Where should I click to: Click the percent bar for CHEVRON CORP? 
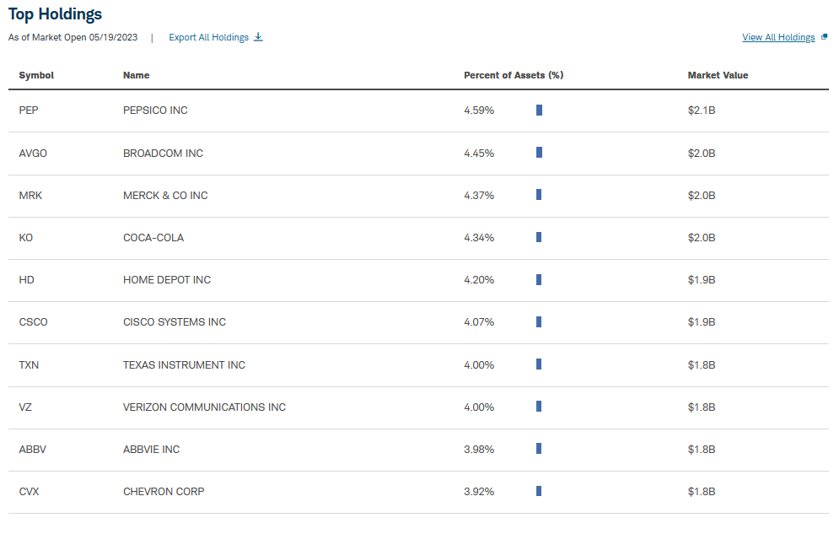(x=538, y=491)
